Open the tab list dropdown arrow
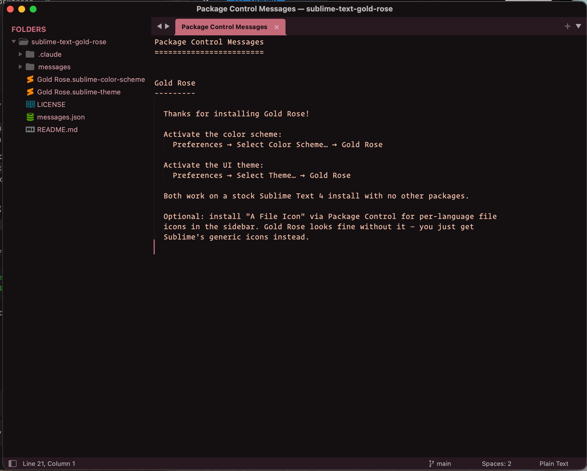Image resolution: width=587 pixels, height=471 pixels. pyautogui.click(x=578, y=26)
